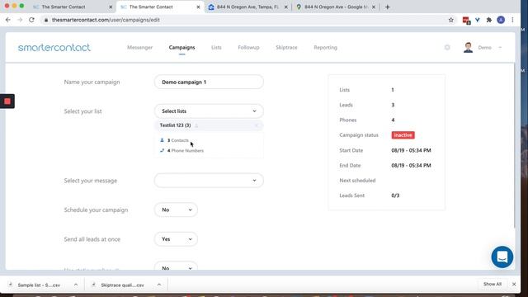
Task: Open Select lists dropdown
Action: tap(209, 111)
